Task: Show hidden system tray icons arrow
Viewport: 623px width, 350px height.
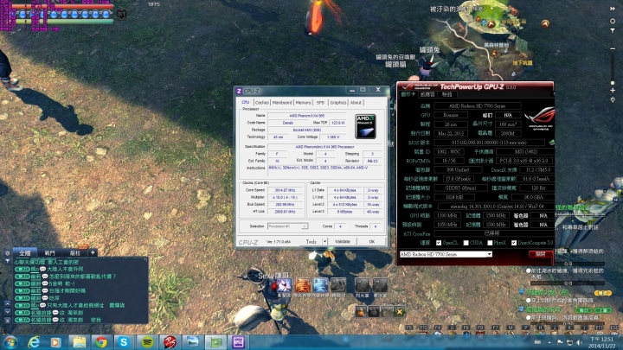Action: (549, 342)
